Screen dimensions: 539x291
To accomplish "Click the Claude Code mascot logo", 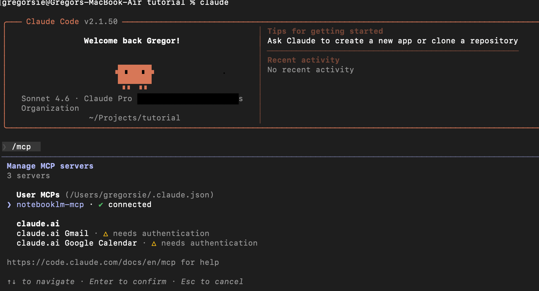I will click(x=134, y=74).
